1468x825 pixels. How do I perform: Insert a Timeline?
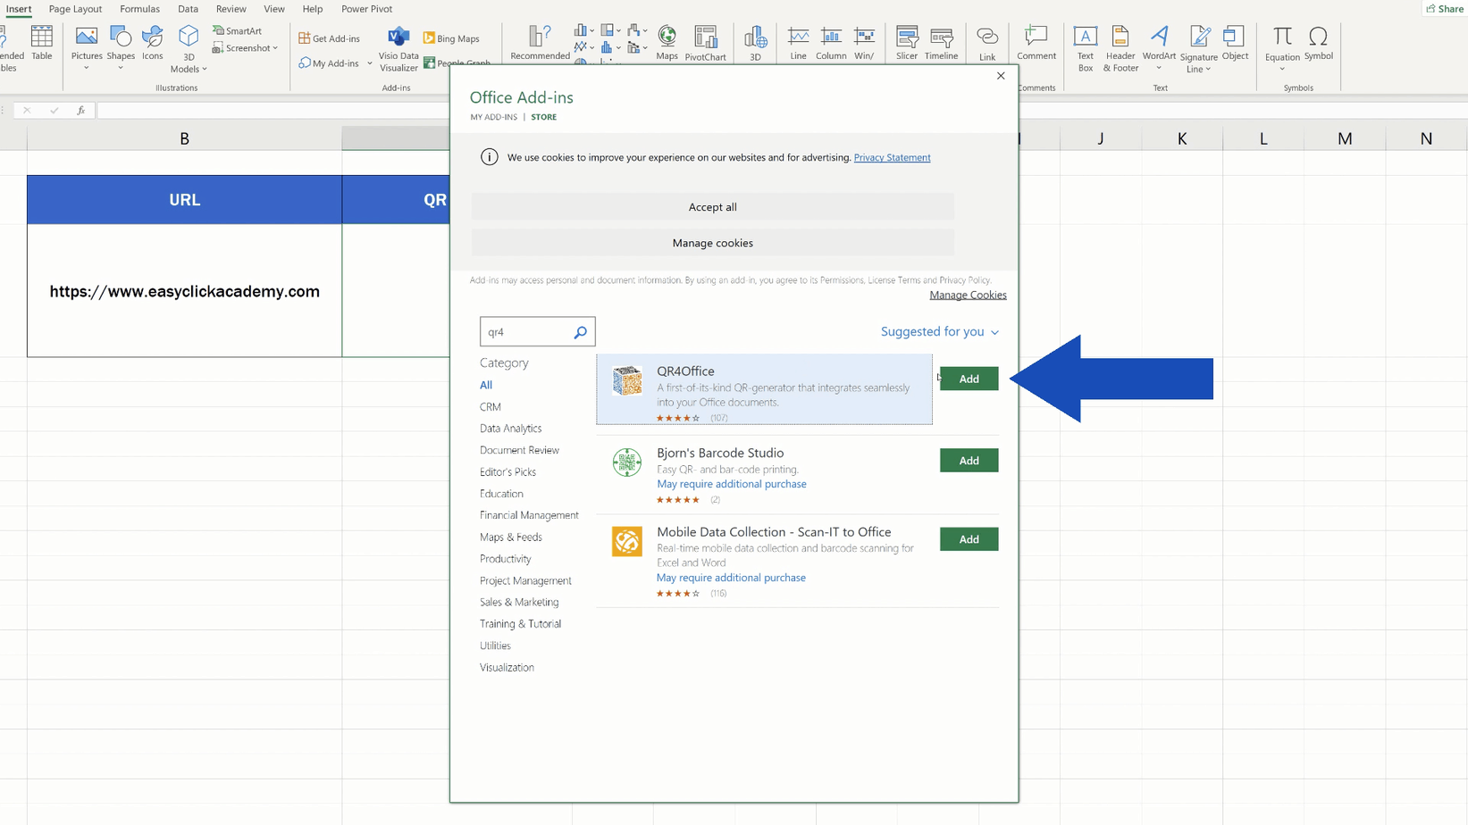pyautogui.click(x=941, y=42)
